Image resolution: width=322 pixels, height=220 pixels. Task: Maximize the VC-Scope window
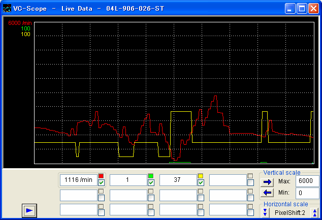pos(302,9)
